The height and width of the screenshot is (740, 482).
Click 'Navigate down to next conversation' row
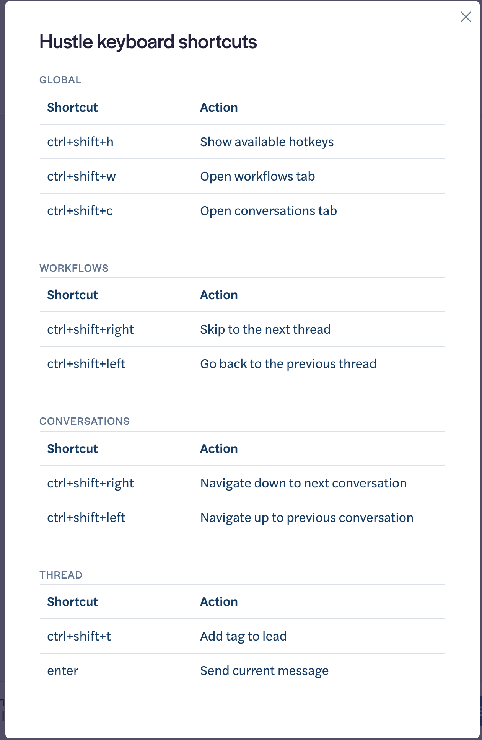click(242, 483)
